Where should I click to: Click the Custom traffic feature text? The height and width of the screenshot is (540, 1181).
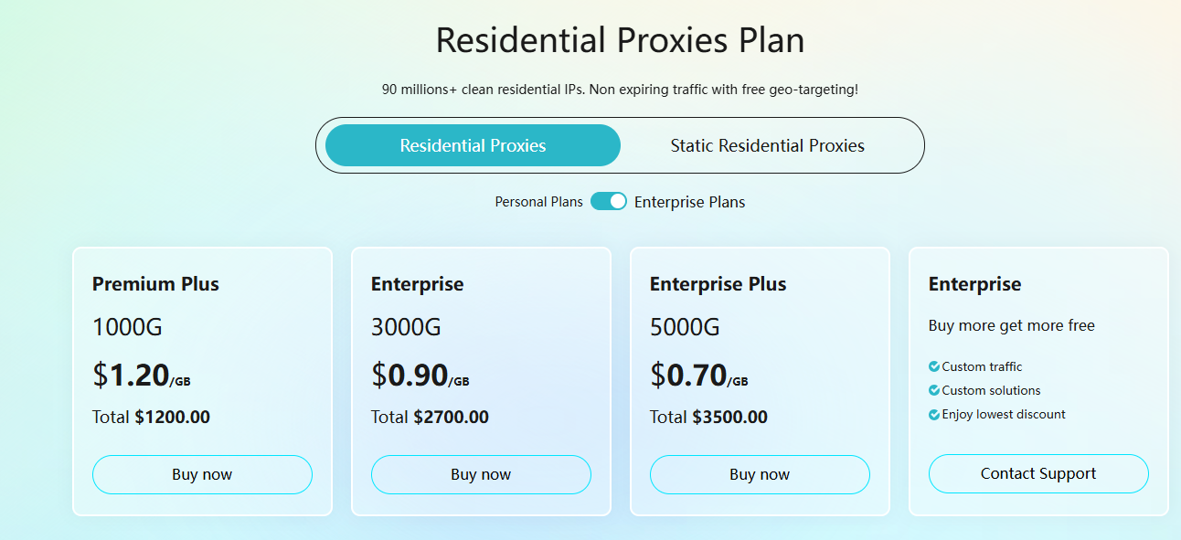coord(982,366)
